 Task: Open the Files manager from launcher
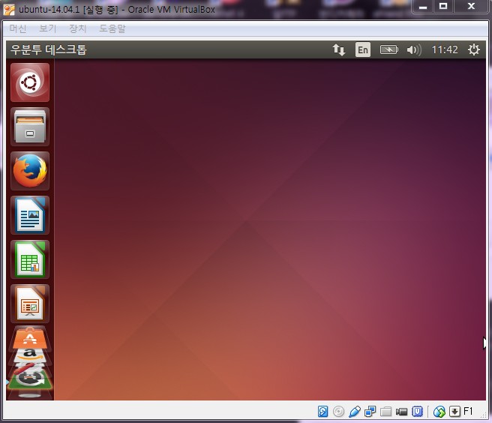click(x=30, y=126)
